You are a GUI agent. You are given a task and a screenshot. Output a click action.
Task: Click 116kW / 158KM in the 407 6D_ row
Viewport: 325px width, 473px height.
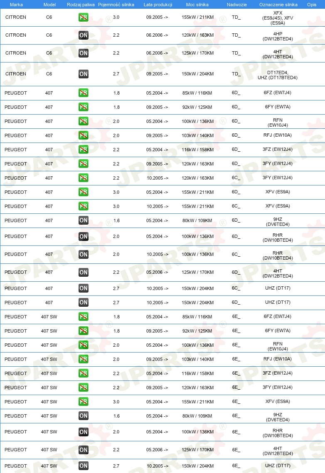click(198, 150)
